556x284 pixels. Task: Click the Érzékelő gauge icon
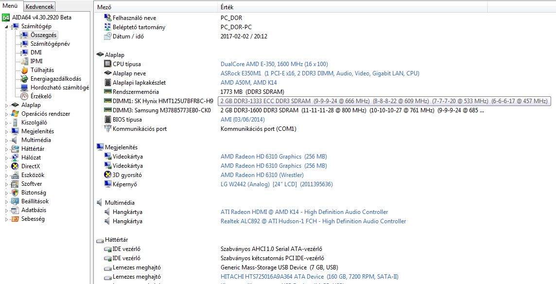[x=24, y=96]
